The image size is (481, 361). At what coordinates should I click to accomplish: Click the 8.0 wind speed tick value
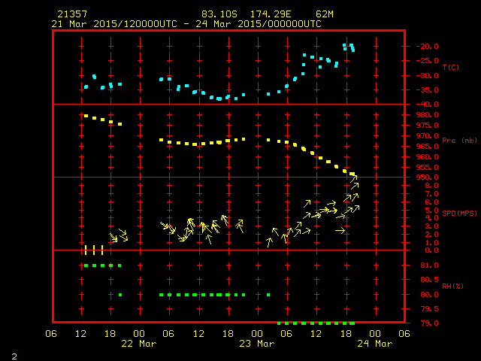click(x=431, y=186)
